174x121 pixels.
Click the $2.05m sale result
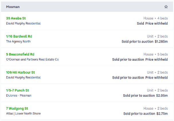point(162,96)
